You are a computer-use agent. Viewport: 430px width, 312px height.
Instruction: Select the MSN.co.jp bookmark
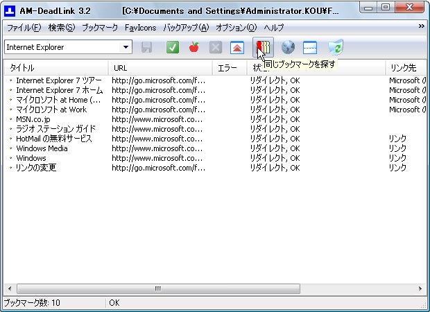33,119
